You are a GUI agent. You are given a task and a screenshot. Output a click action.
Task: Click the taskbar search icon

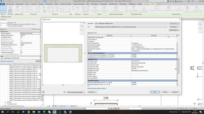coord(8,112)
